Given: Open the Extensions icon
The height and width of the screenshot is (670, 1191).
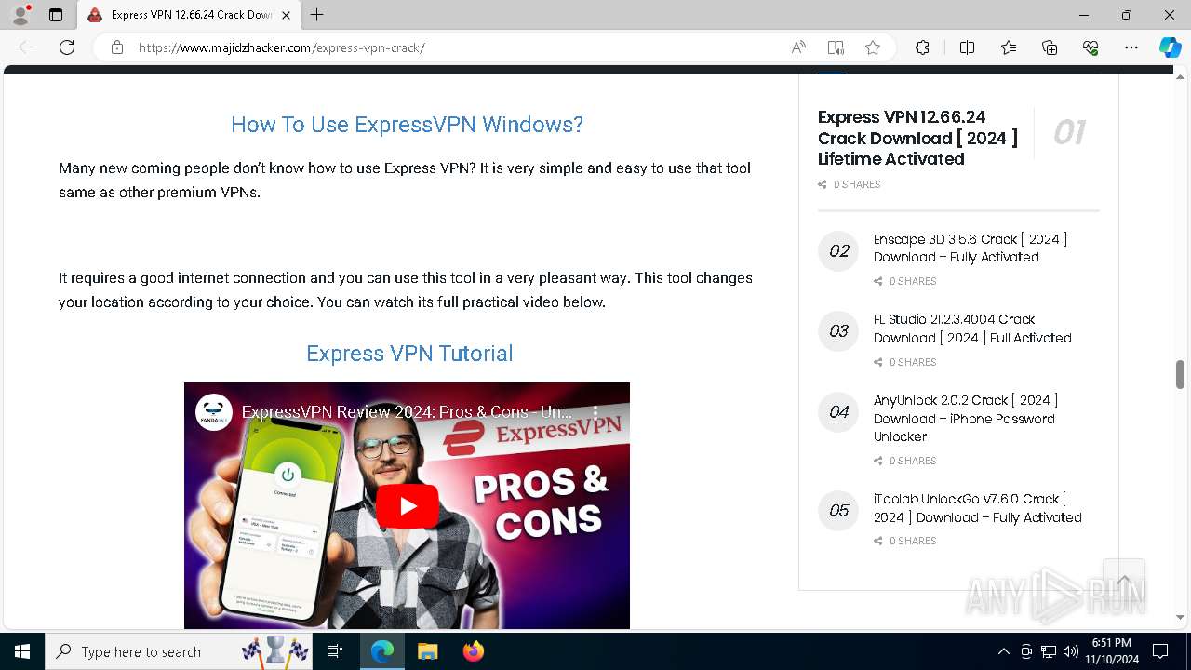Looking at the screenshot, I should tap(922, 47).
